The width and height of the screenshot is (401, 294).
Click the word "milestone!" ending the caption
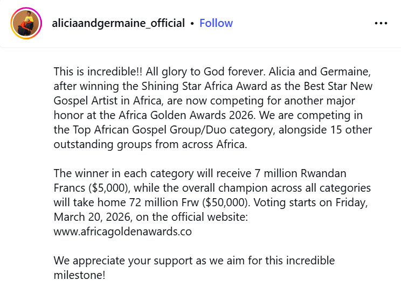(80, 275)
